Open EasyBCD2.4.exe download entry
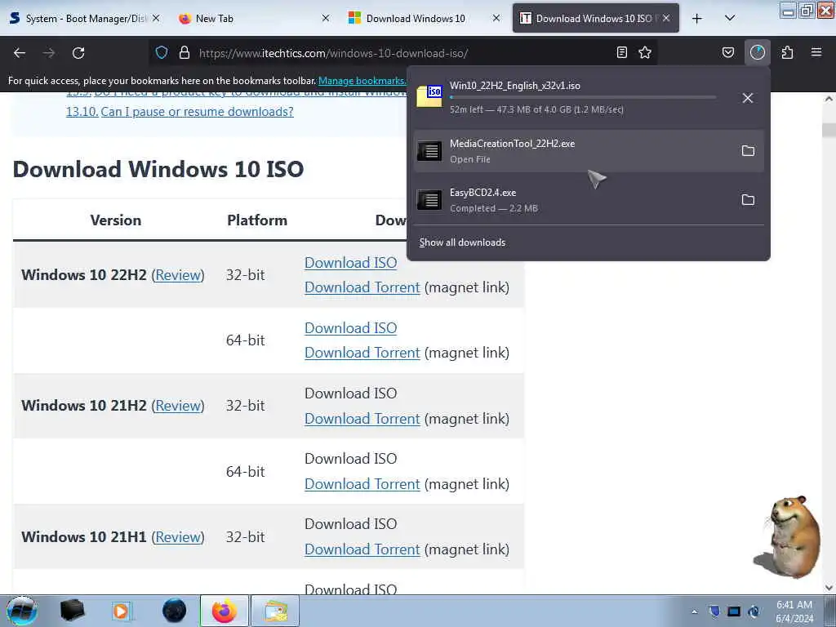 pyautogui.click(x=589, y=200)
